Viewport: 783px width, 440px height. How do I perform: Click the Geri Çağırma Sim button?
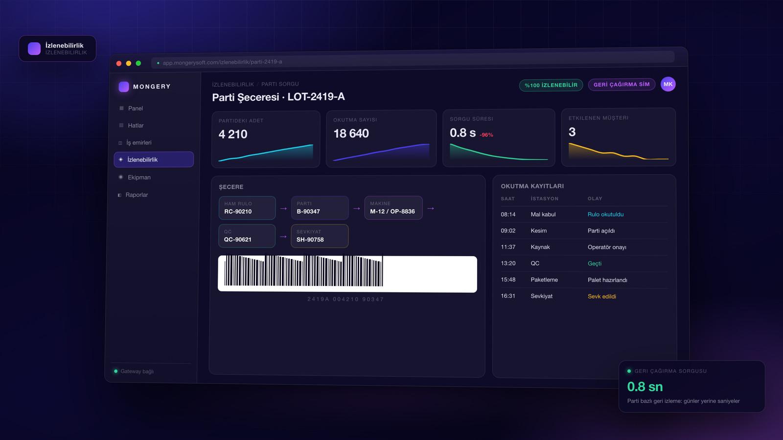[x=622, y=85]
